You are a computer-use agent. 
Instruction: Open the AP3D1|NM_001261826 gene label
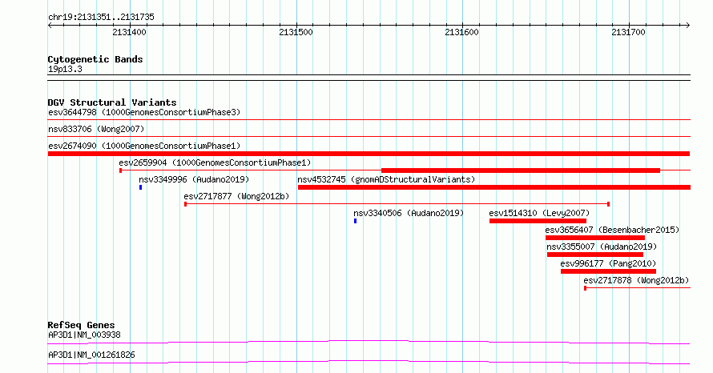tap(91, 355)
